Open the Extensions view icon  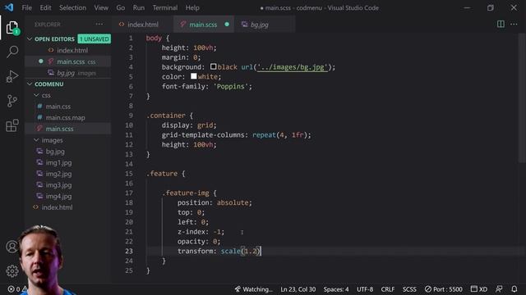coord(12,125)
